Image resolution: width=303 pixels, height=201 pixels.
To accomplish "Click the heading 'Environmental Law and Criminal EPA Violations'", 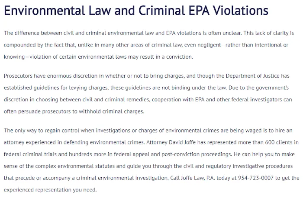I will coord(136,10).
